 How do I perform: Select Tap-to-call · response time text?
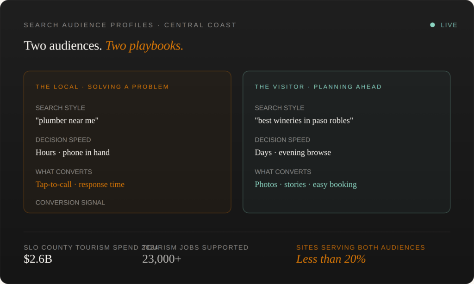pyautogui.click(x=80, y=184)
